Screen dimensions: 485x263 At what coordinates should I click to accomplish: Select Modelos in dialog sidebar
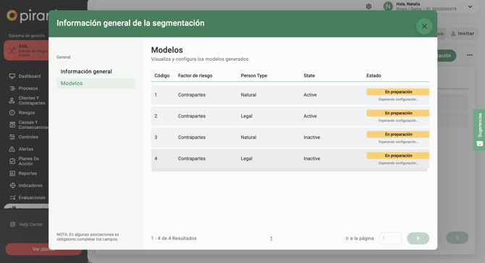pyautogui.click(x=96, y=83)
